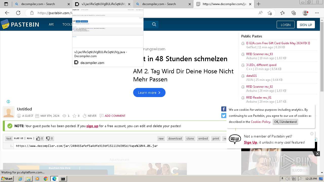The height and width of the screenshot is (182, 324).
Task: Open the Collections icon in toolbar
Action: [x=294, y=13]
